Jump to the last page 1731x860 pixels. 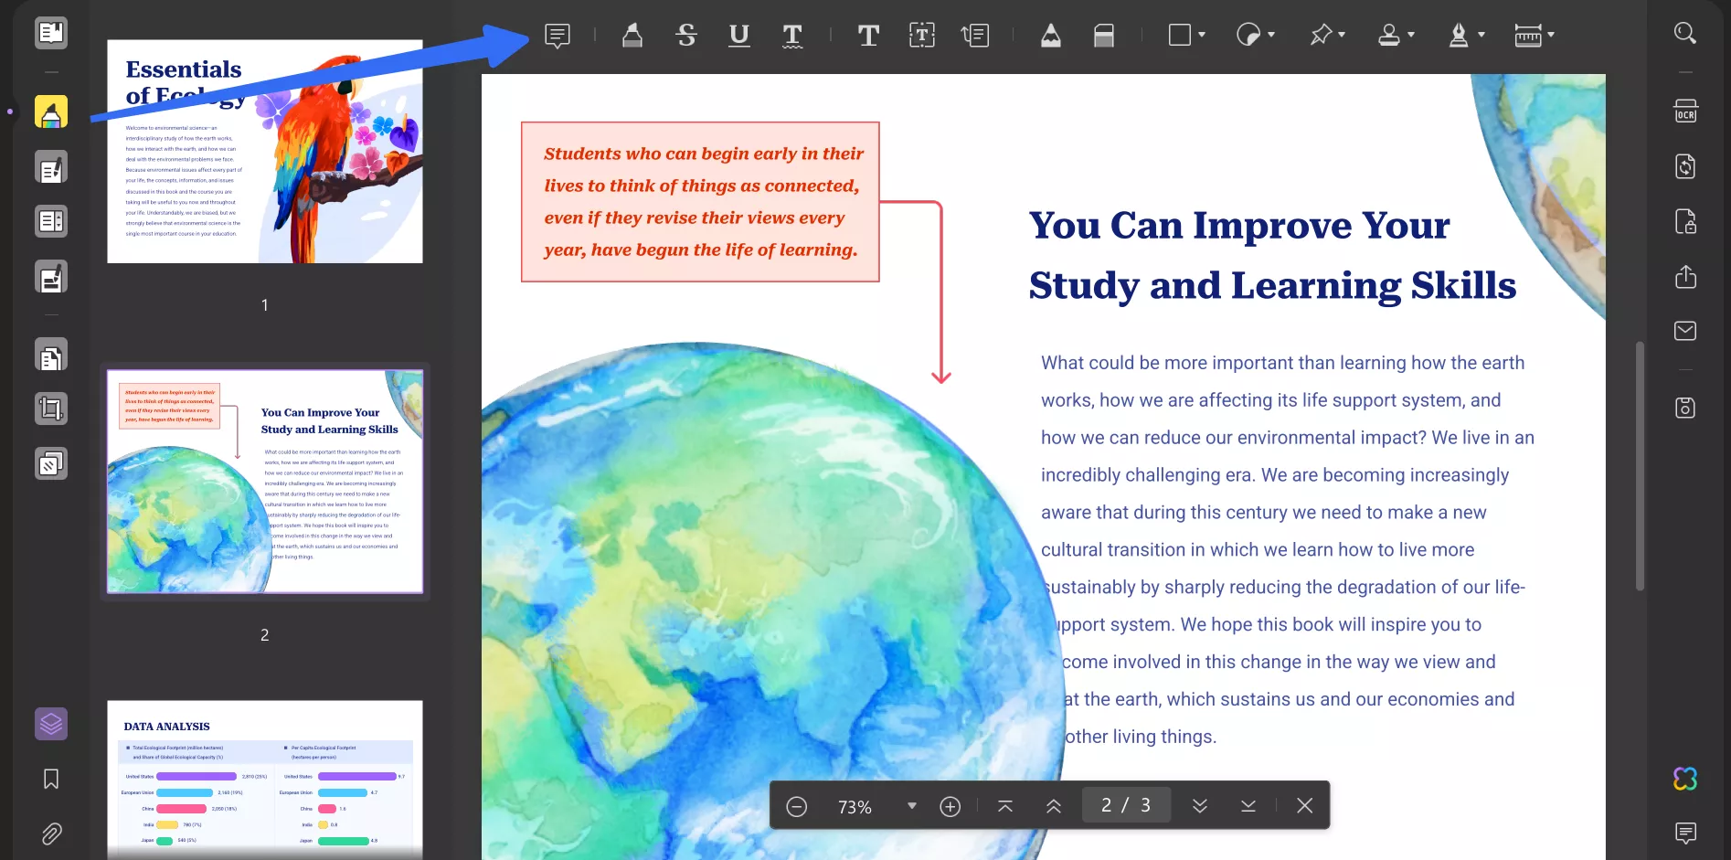coord(1248,806)
